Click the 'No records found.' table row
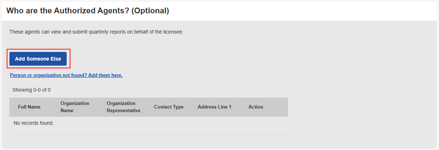Viewport: 439px width, 150px height. 149,123
